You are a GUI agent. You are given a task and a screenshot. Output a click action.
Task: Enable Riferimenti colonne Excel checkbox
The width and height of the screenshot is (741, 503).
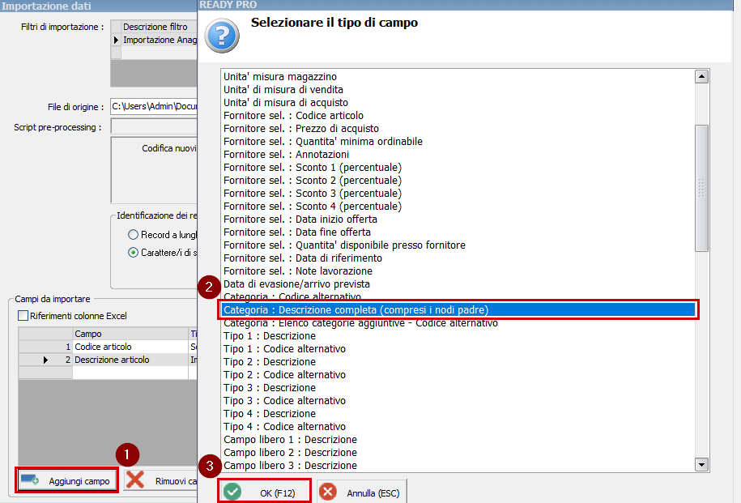tap(23, 315)
